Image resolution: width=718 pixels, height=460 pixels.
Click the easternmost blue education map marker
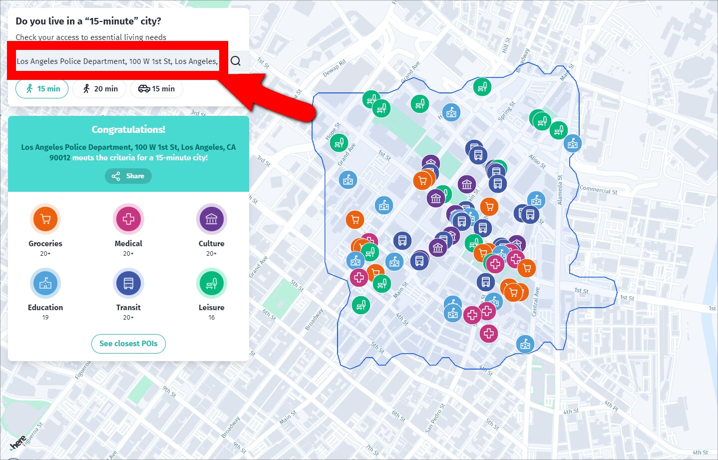pyautogui.click(x=573, y=144)
